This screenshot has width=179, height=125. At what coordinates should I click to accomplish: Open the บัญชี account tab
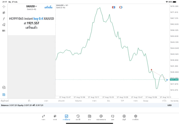pos(124,117)
